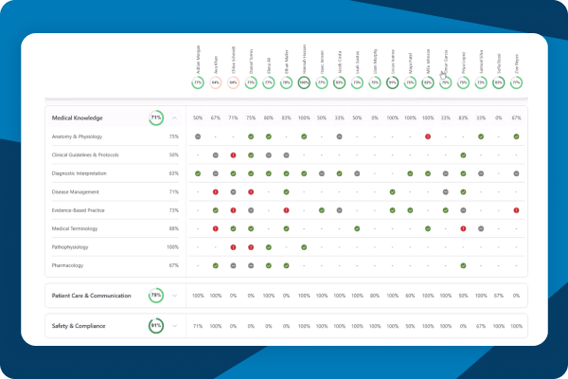The width and height of the screenshot is (568, 379).
Task: Click Priya Lopez's green Clinical Guidelines check
Action: [x=463, y=155]
